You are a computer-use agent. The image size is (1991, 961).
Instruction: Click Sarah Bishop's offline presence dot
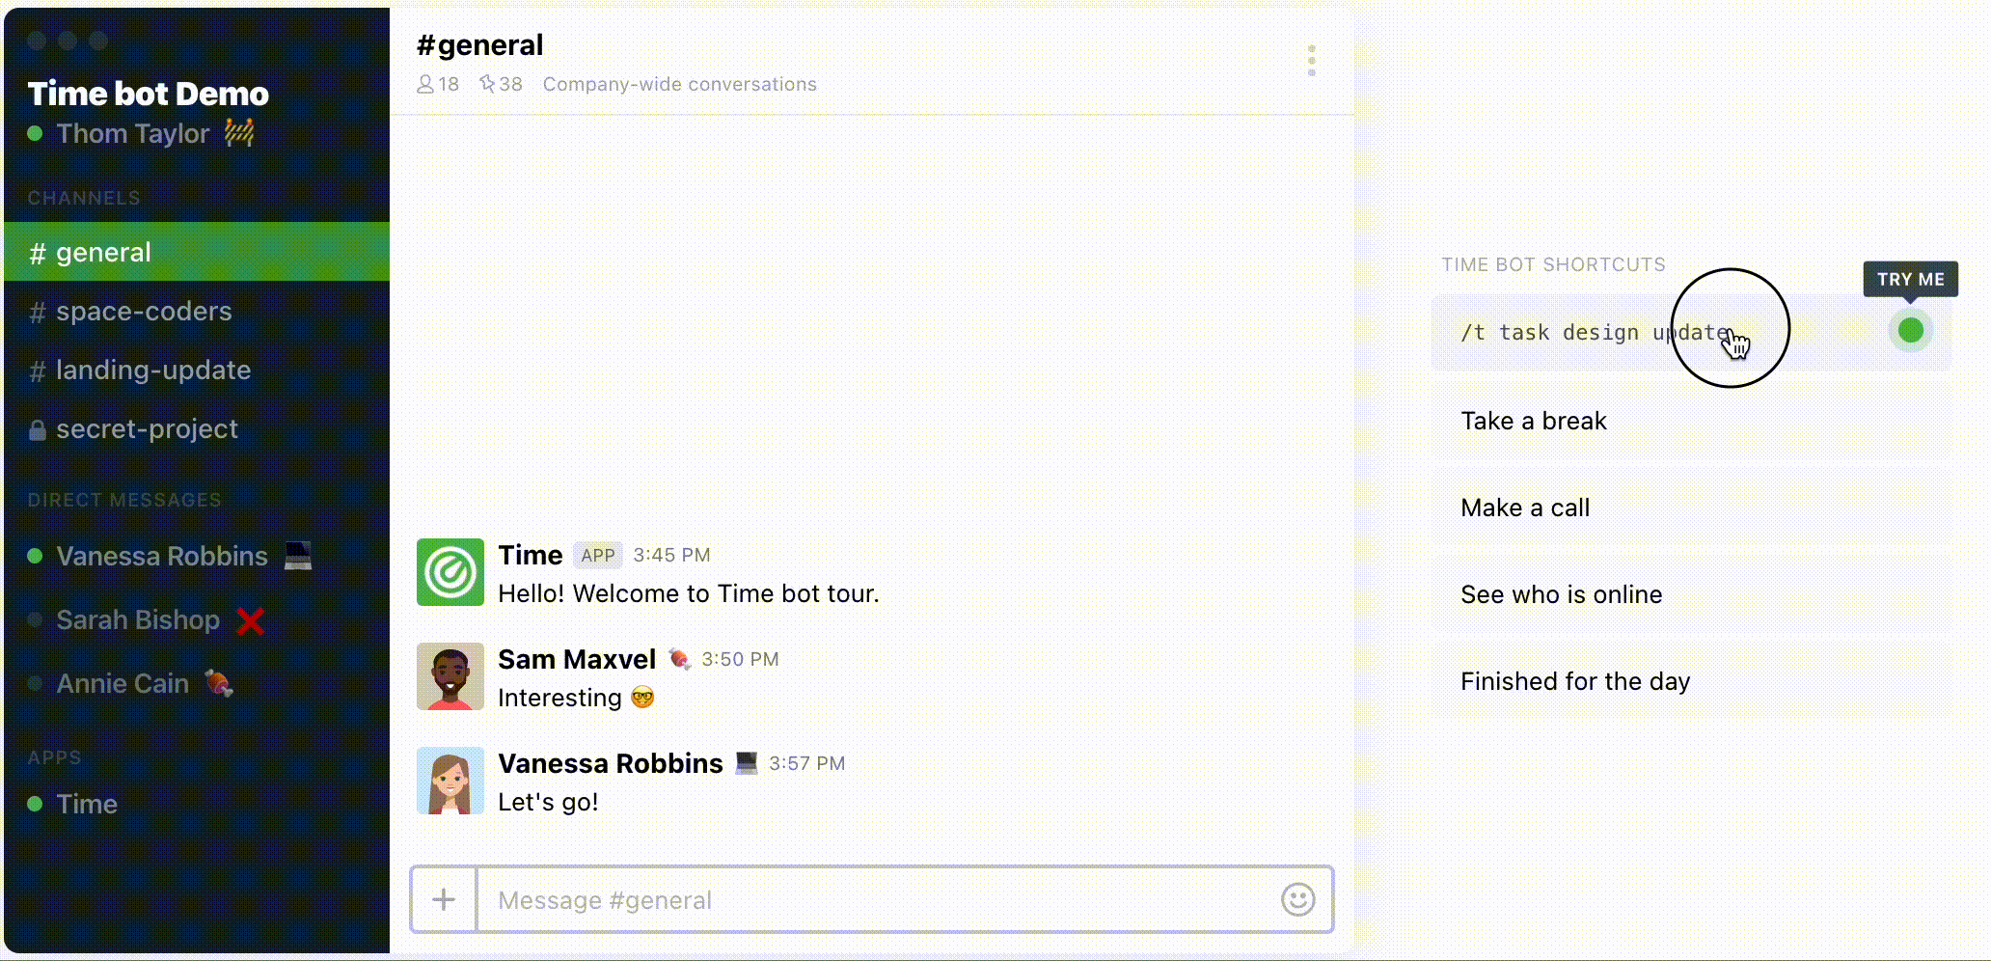[36, 620]
